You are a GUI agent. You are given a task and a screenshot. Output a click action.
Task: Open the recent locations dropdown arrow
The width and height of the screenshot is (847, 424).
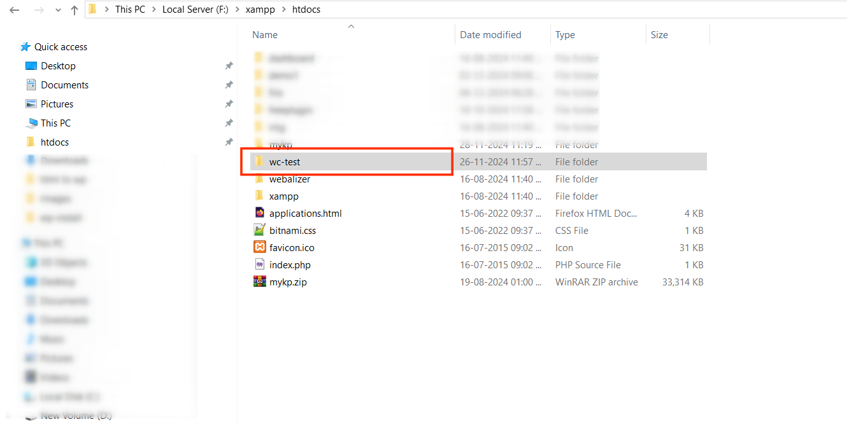click(58, 10)
